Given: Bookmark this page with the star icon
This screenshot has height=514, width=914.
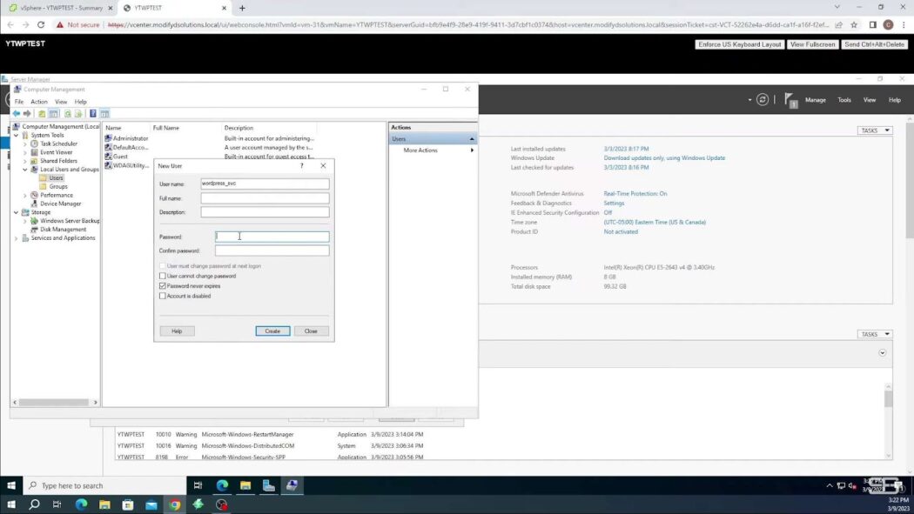Looking at the screenshot, I should tap(854, 24).
